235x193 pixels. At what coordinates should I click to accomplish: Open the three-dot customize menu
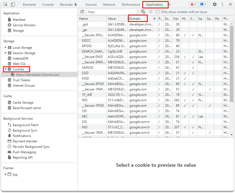click(222, 5)
